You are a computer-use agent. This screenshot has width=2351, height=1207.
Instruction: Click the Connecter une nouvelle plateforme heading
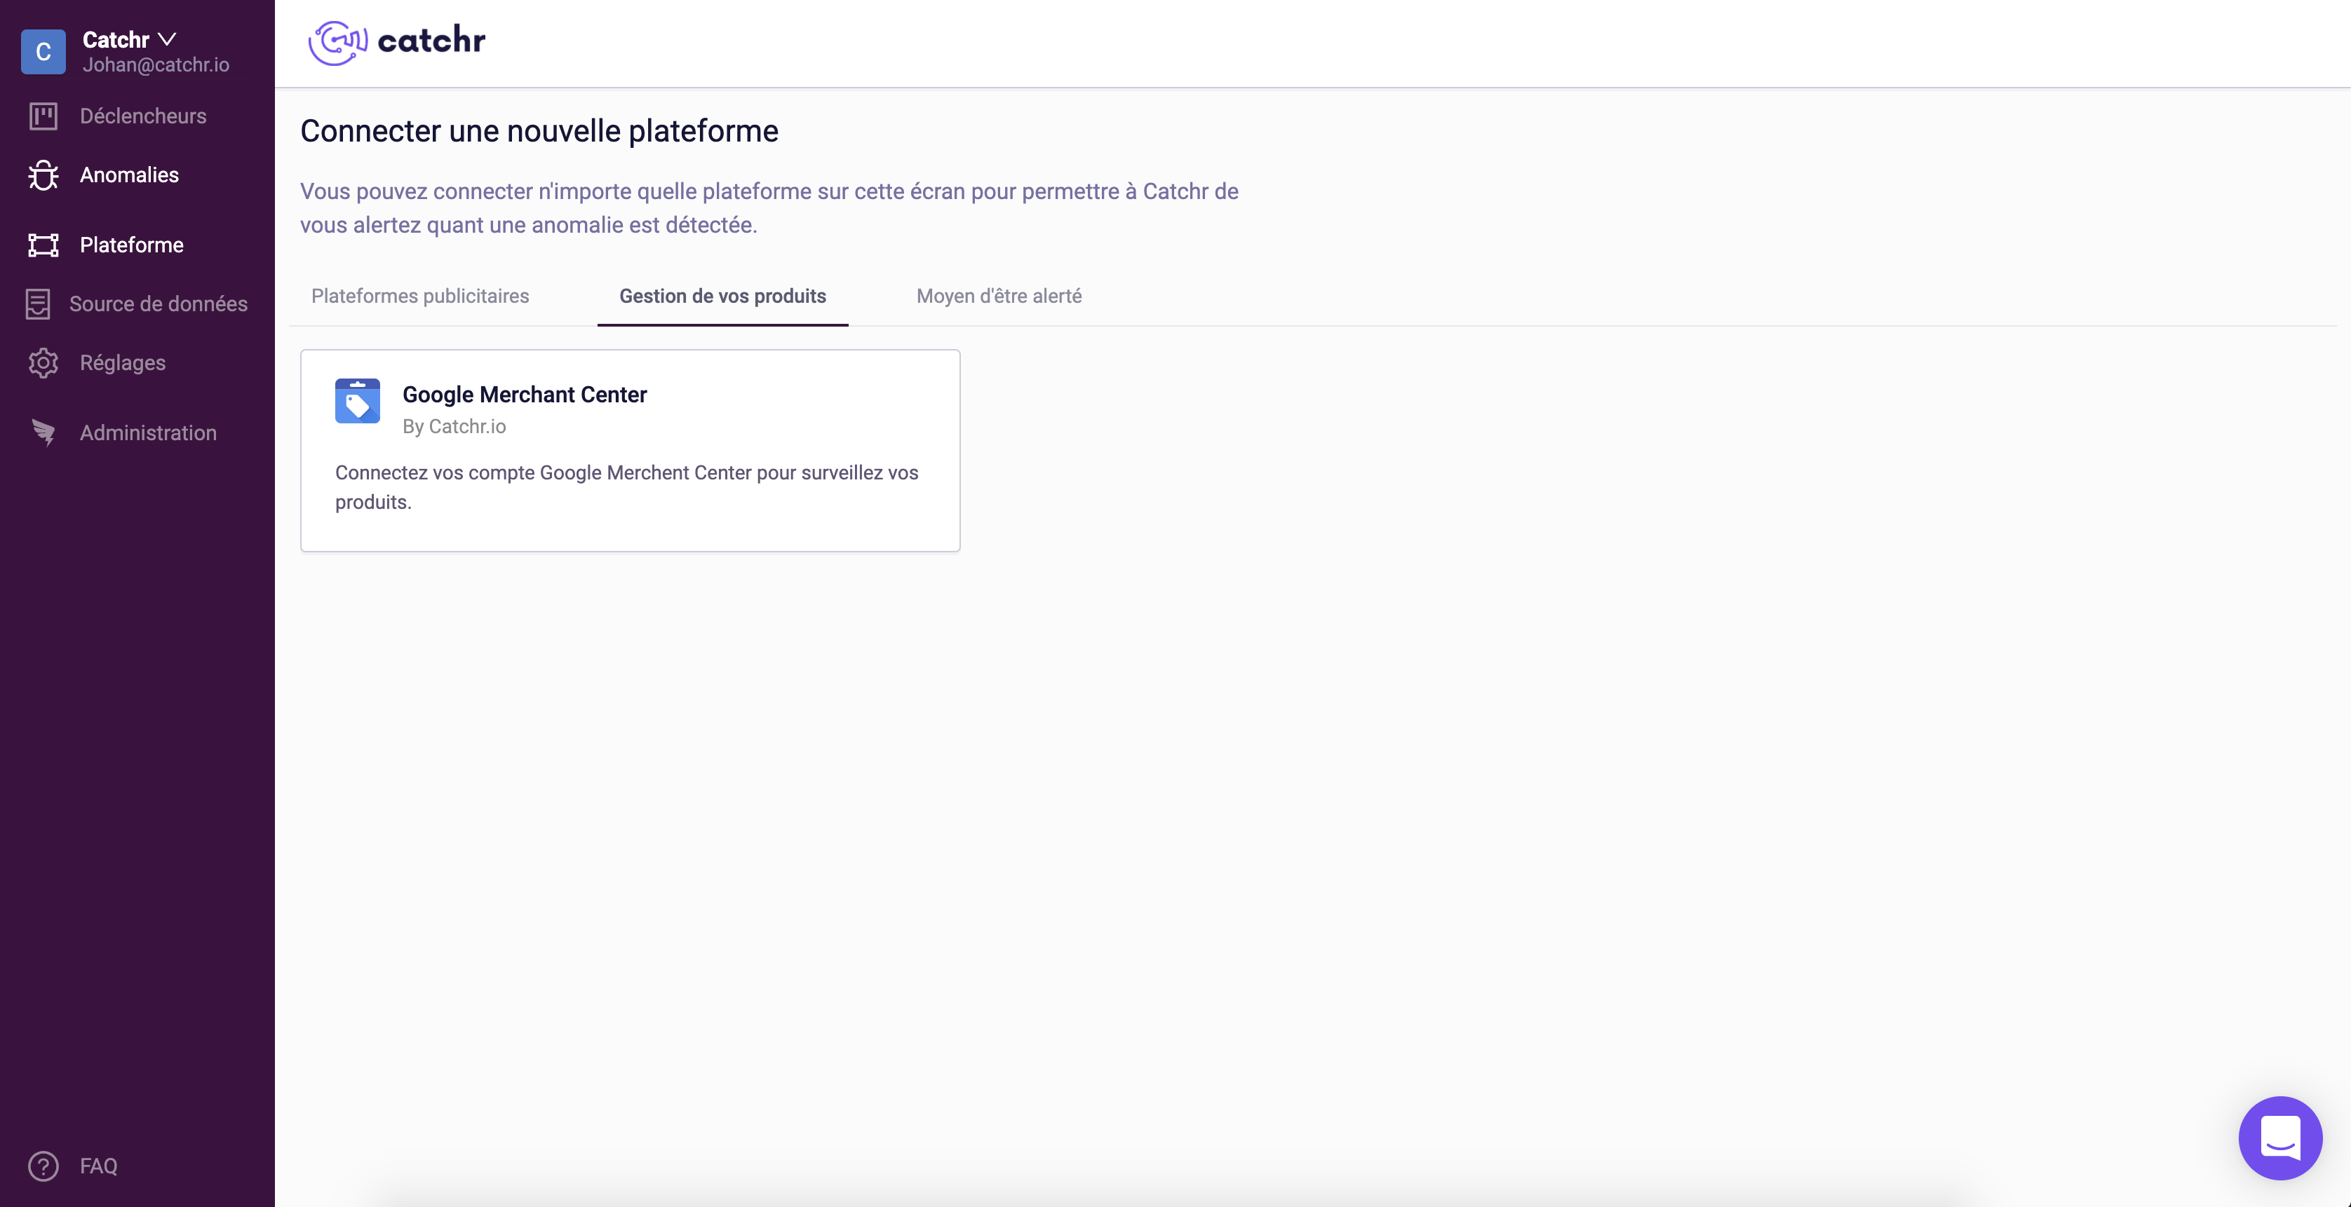[539, 130]
